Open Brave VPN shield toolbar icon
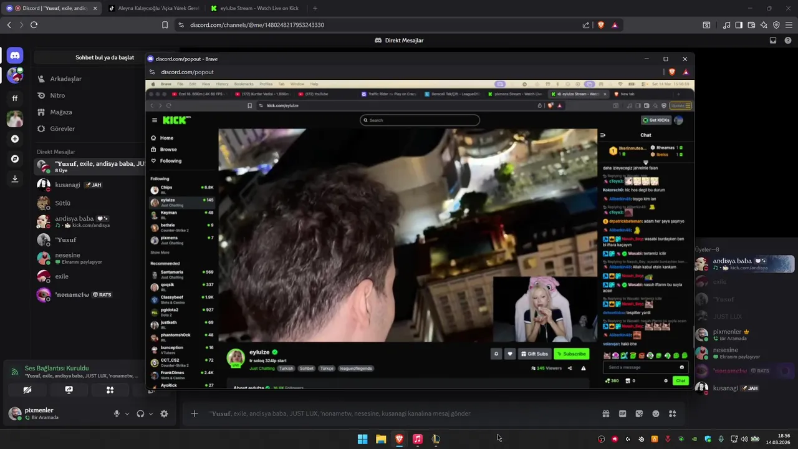798x449 pixels. (776, 25)
